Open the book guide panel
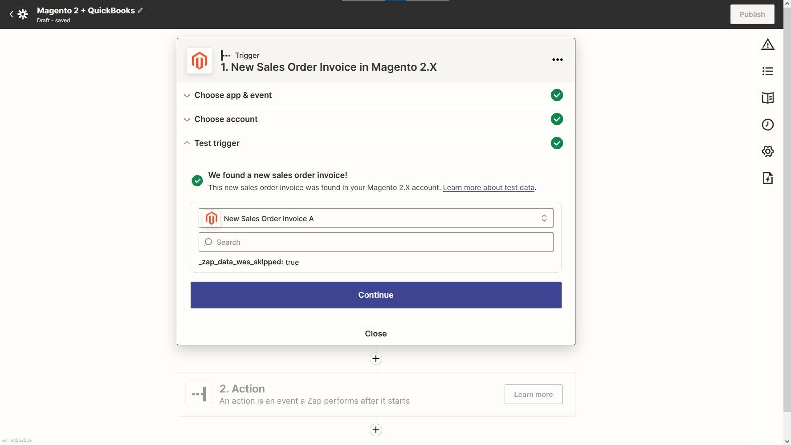This screenshot has width=791, height=445. coord(768,98)
